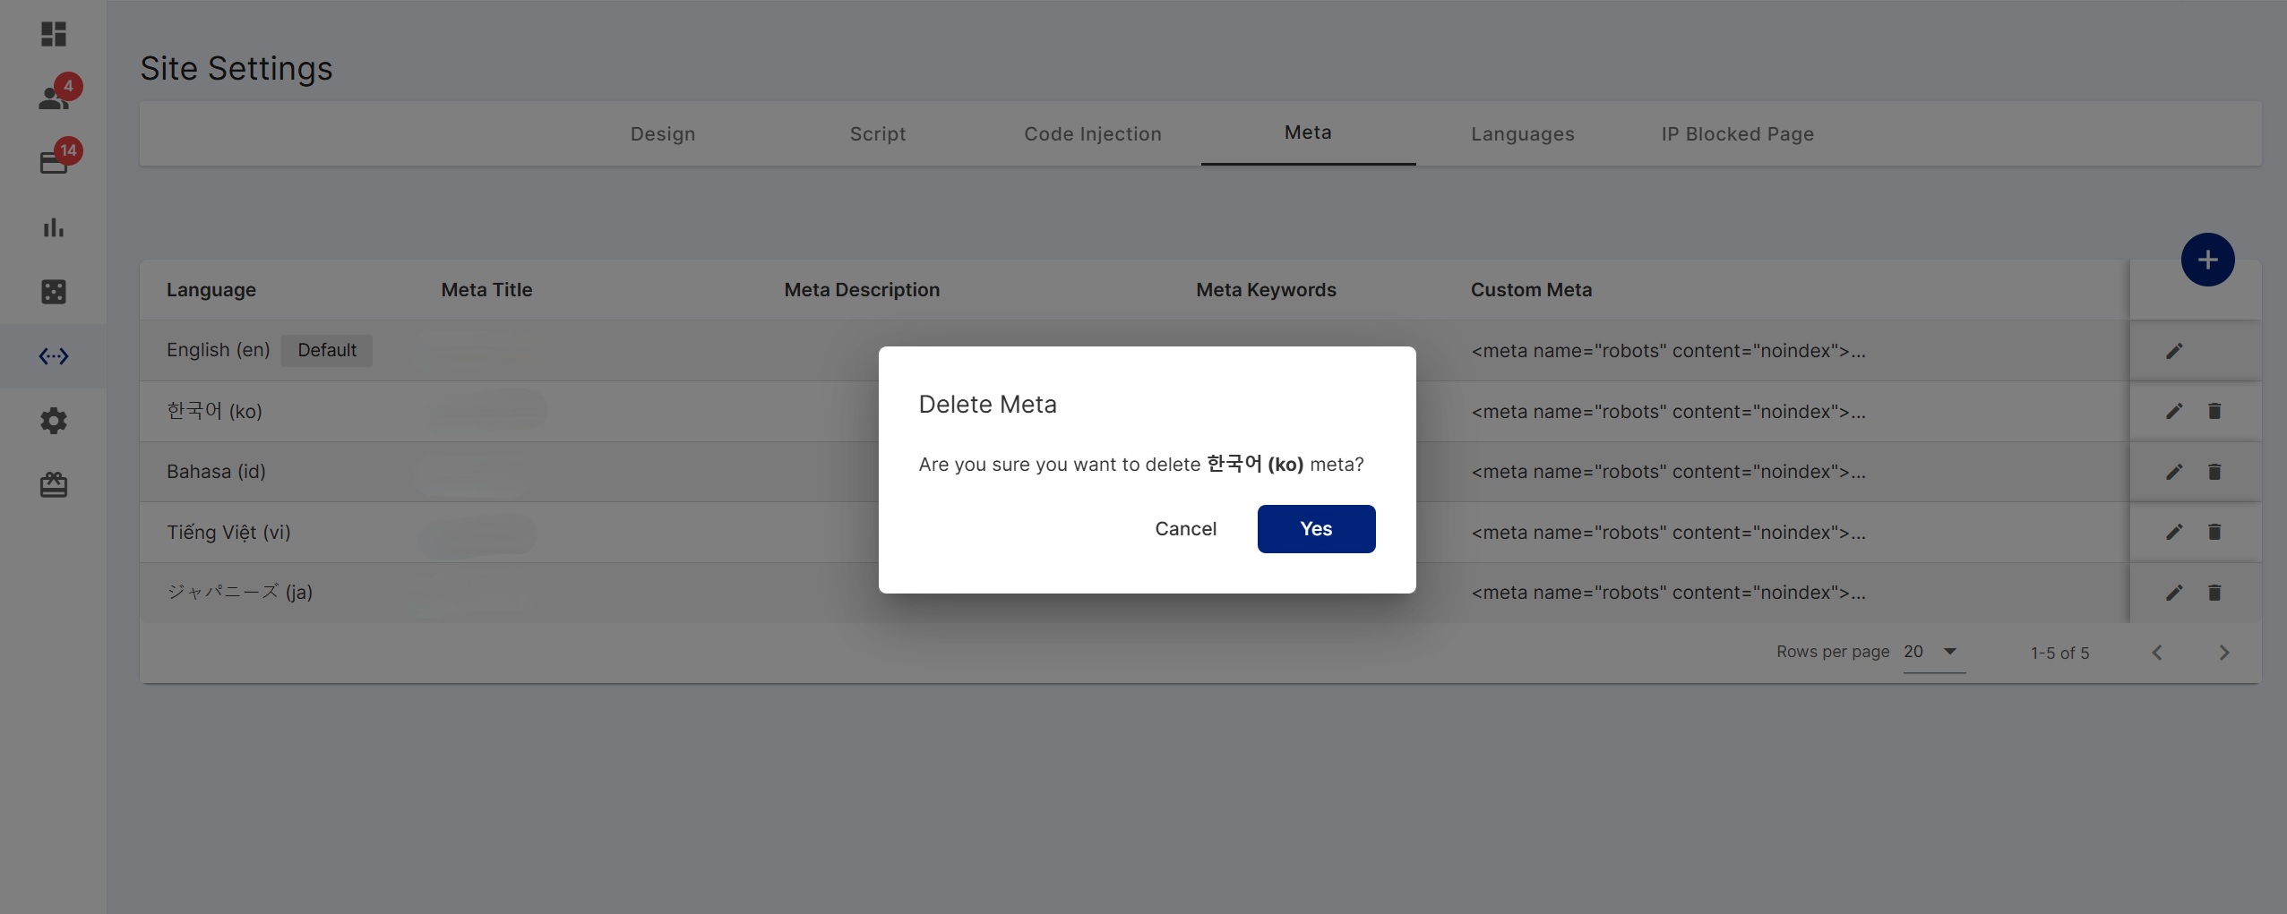
Task: Delete the 한국어 (ko) meta row
Action: (2214, 411)
